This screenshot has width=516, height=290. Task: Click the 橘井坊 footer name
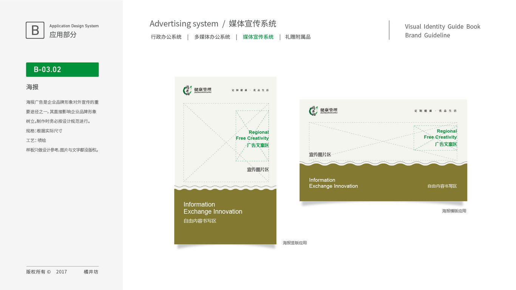(x=91, y=272)
